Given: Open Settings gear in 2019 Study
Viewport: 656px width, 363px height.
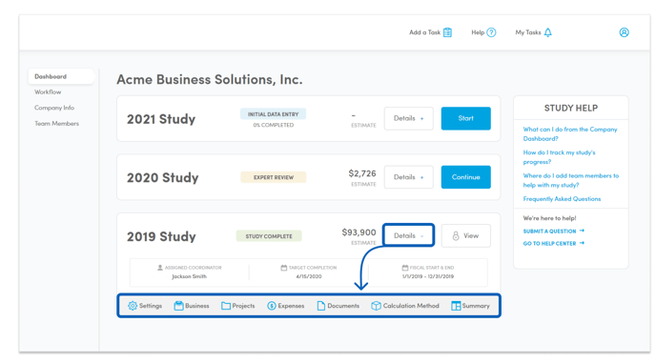Looking at the screenshot, I should (133, 306).
